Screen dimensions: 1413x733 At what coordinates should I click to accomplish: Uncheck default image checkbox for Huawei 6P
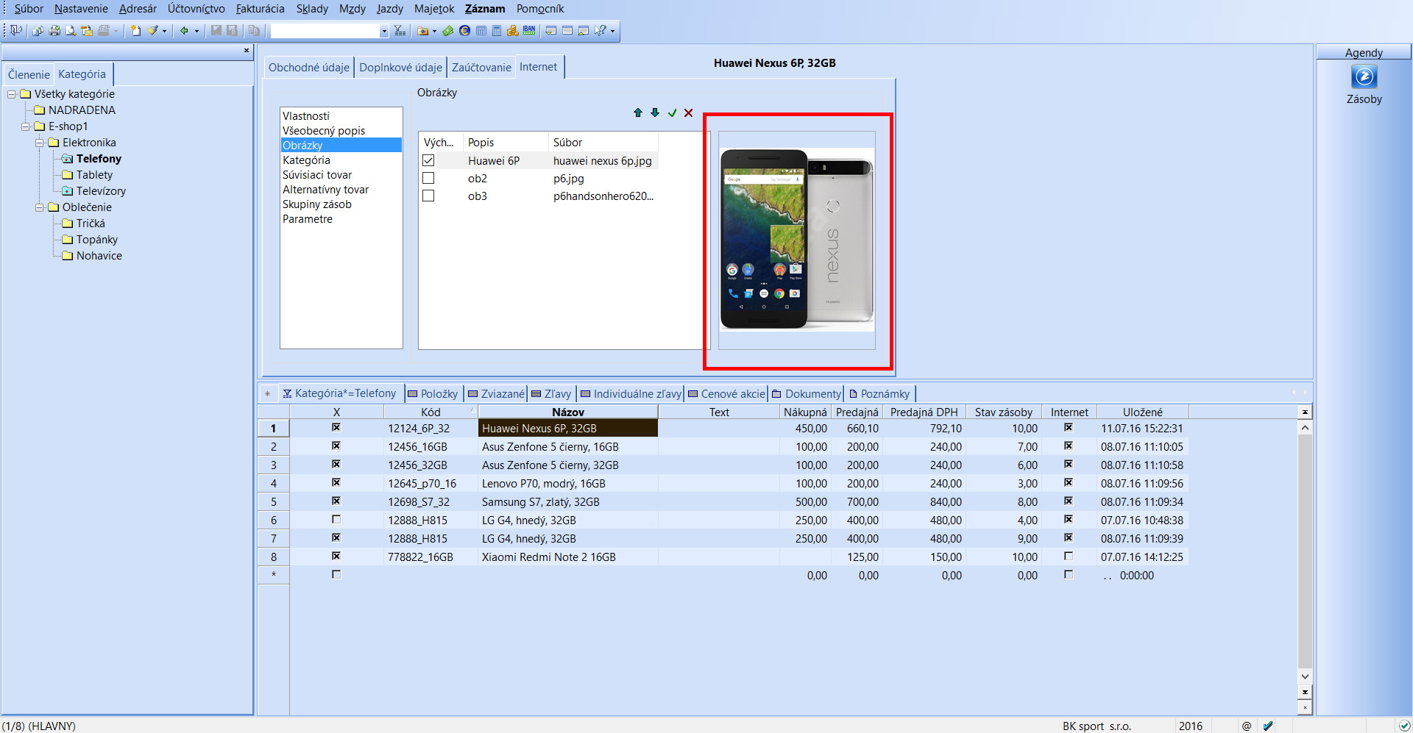pos(428,160)
